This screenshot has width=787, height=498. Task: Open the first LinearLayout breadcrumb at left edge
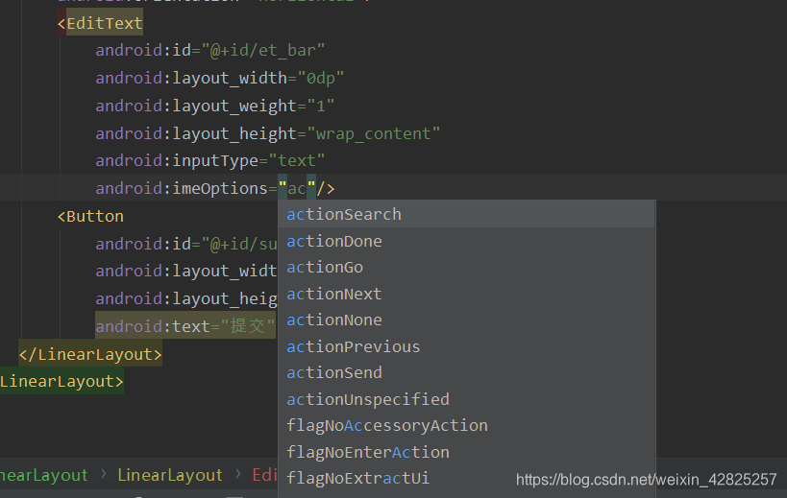[x=43, y=475]
